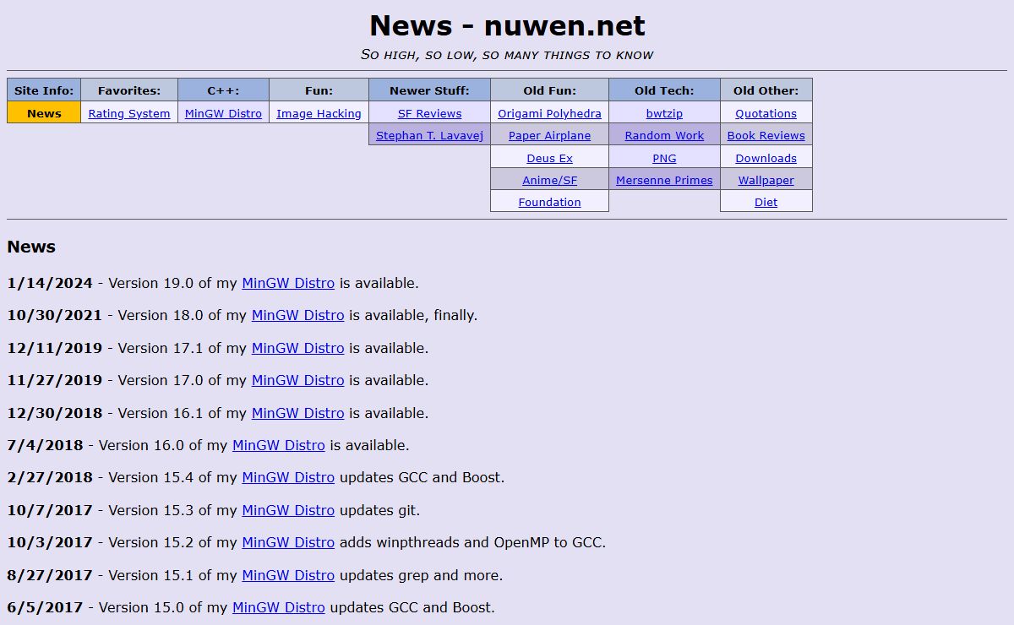Open the PNG page link

pyautogui.click(x=664, y=158)
